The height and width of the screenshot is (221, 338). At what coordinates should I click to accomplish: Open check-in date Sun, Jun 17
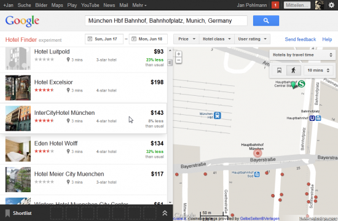point(104,39)
